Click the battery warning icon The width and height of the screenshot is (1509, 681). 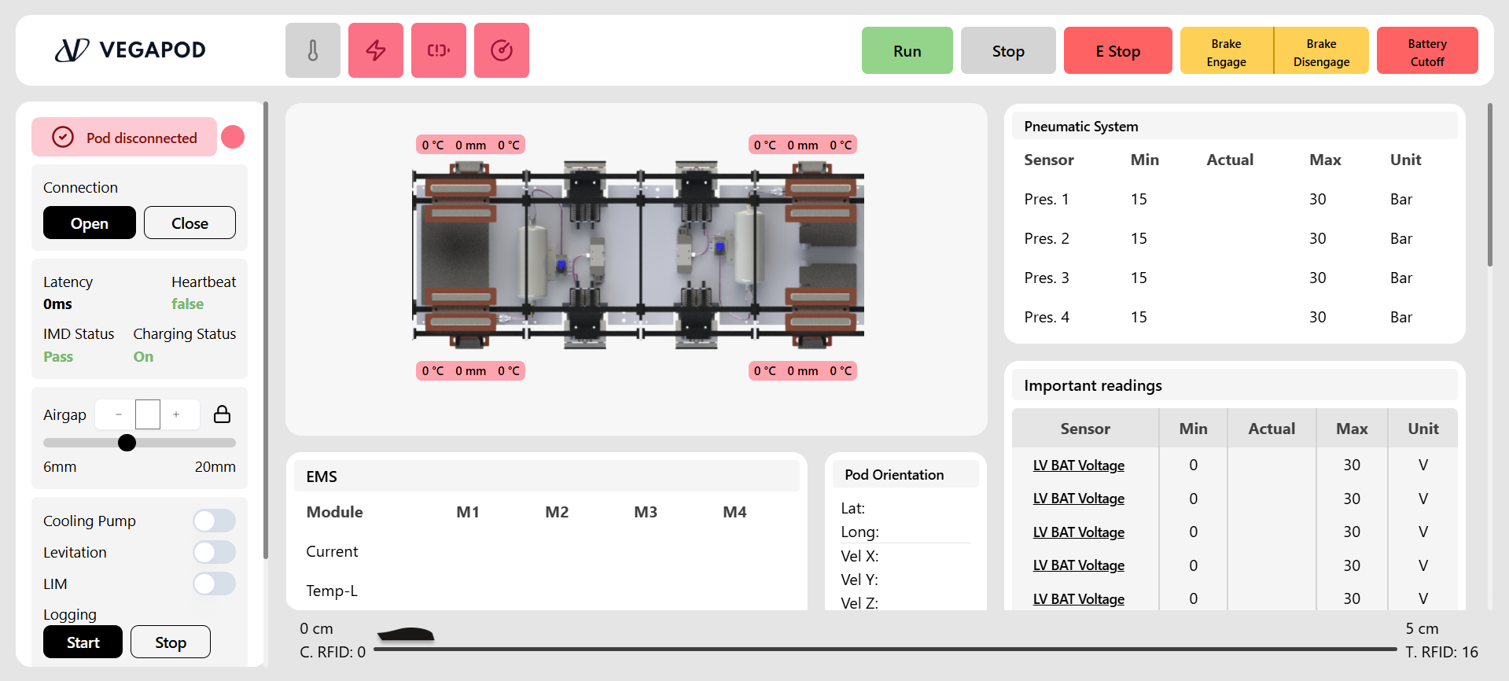click(x=438, y=50)
